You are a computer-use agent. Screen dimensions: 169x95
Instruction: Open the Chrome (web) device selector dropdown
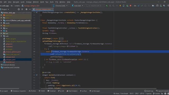60,6
